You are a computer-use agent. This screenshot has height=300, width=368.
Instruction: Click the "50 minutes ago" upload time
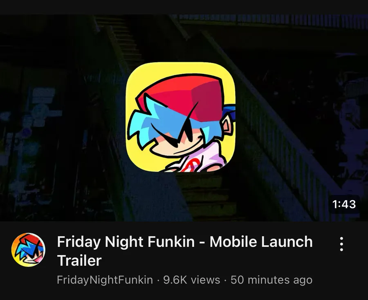coord(272,280)
